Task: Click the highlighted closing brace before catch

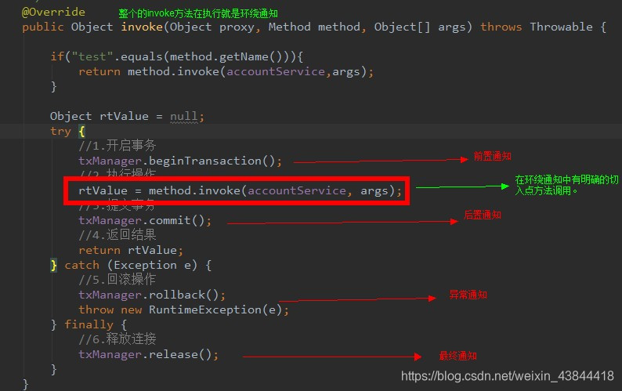Action: [53, 265]
